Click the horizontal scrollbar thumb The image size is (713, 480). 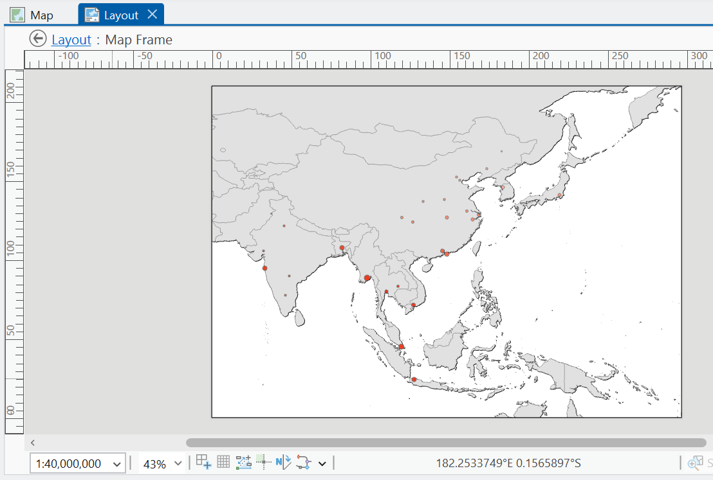tap(446, 442)
